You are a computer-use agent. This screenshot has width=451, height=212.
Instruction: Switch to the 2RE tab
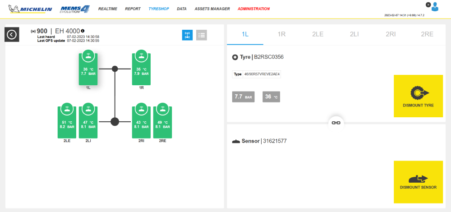427,34
